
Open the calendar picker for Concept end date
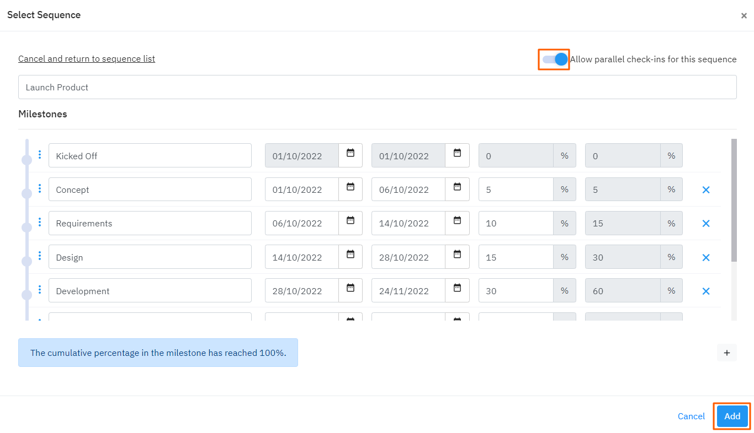click(x=457, y=189)
